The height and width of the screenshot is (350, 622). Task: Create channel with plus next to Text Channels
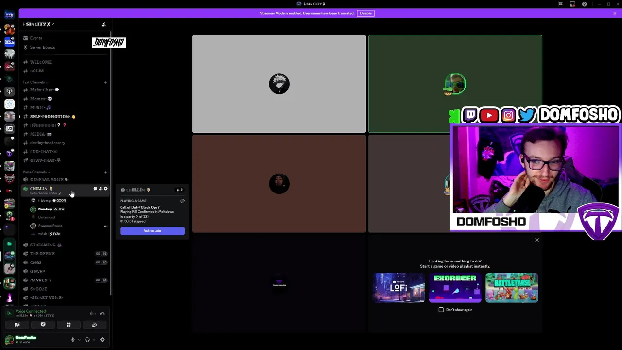click(105, 82)
